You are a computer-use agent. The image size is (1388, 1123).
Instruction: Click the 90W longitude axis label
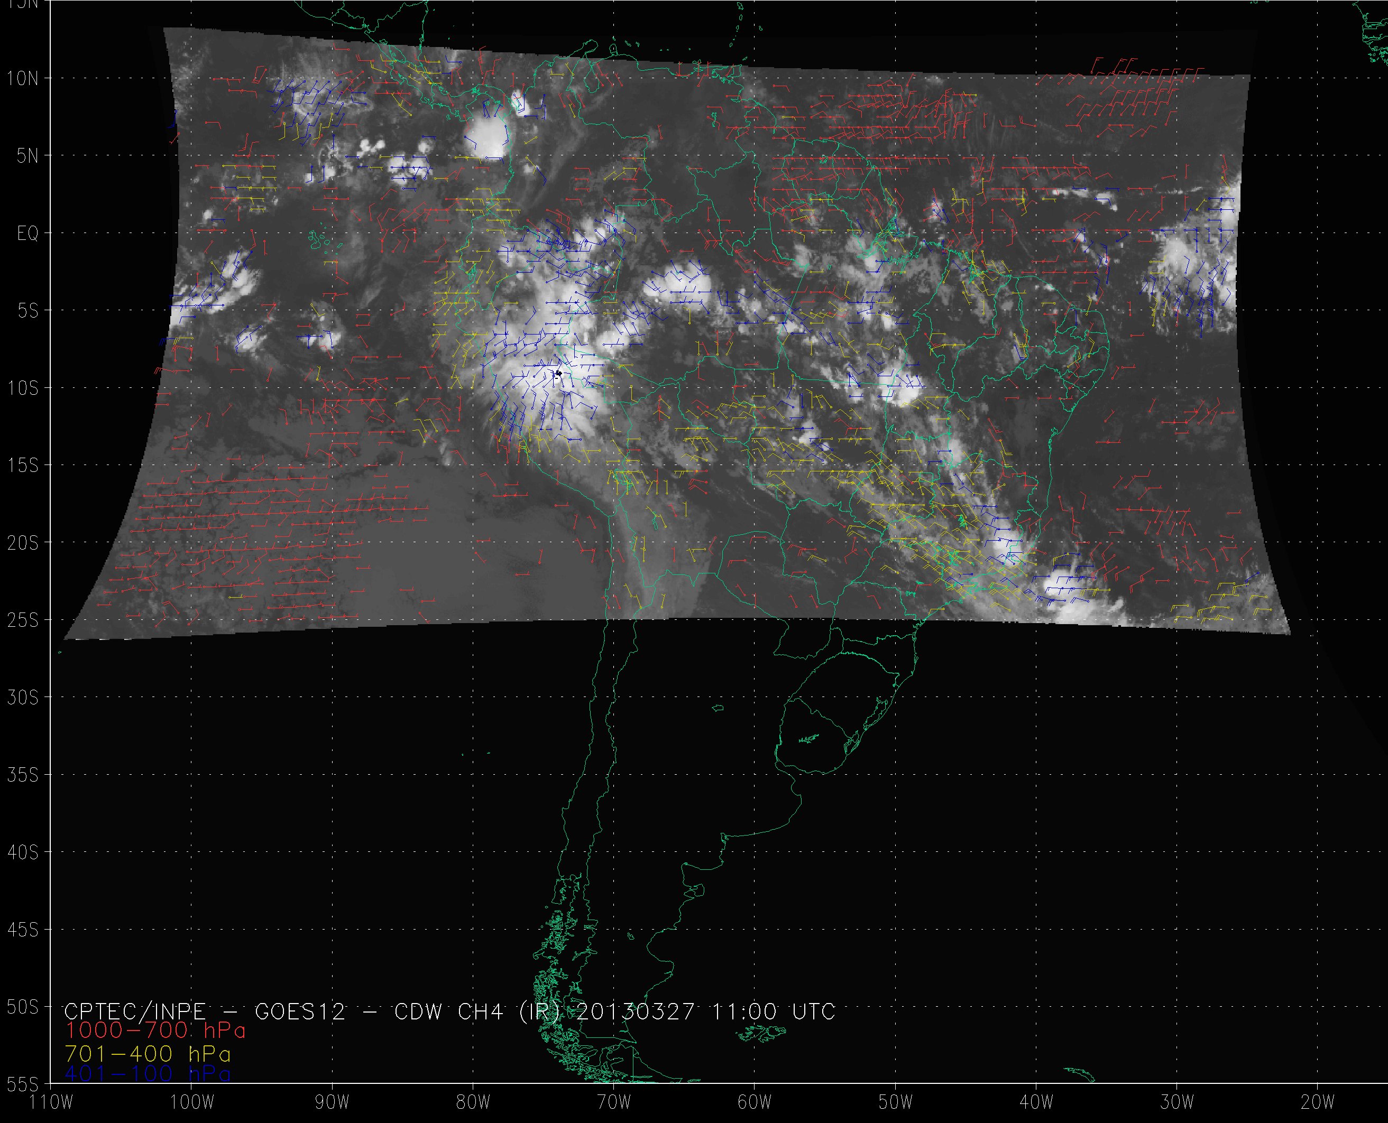tap(332, 1102)
